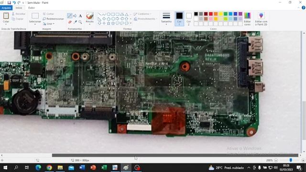Select the Text tool (letter A)
This screenshot has width=306, height=172.
pyautogui.click(x=80, y=16)
